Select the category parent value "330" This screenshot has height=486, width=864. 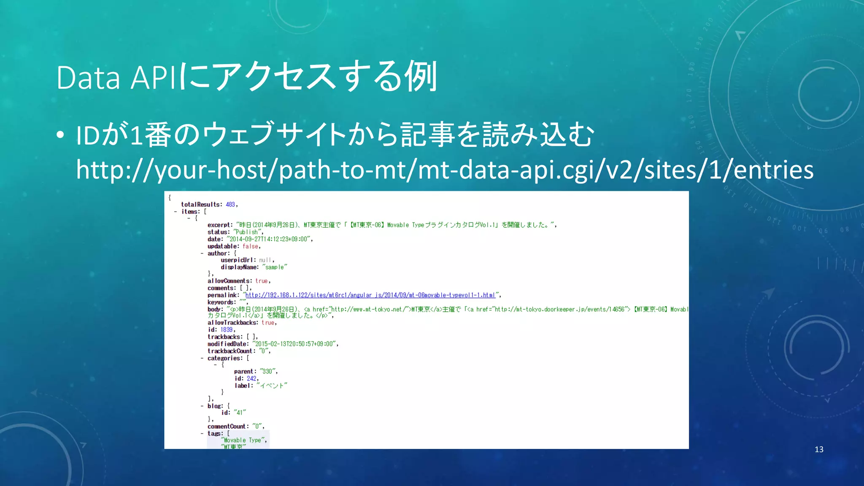[268, 372]
